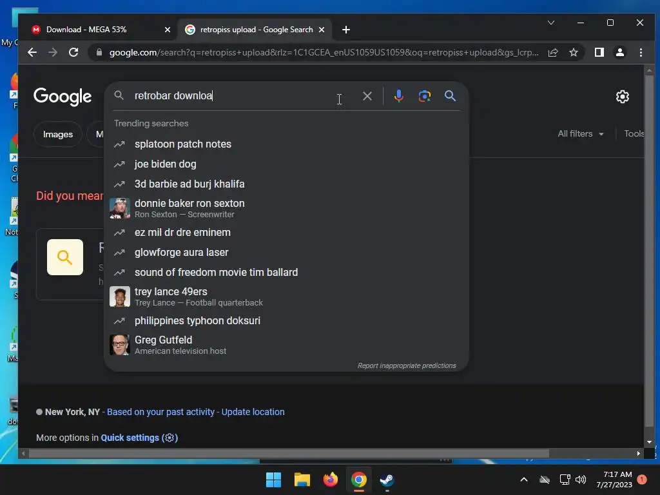Click the forward navigation arrow

point(53,52)
